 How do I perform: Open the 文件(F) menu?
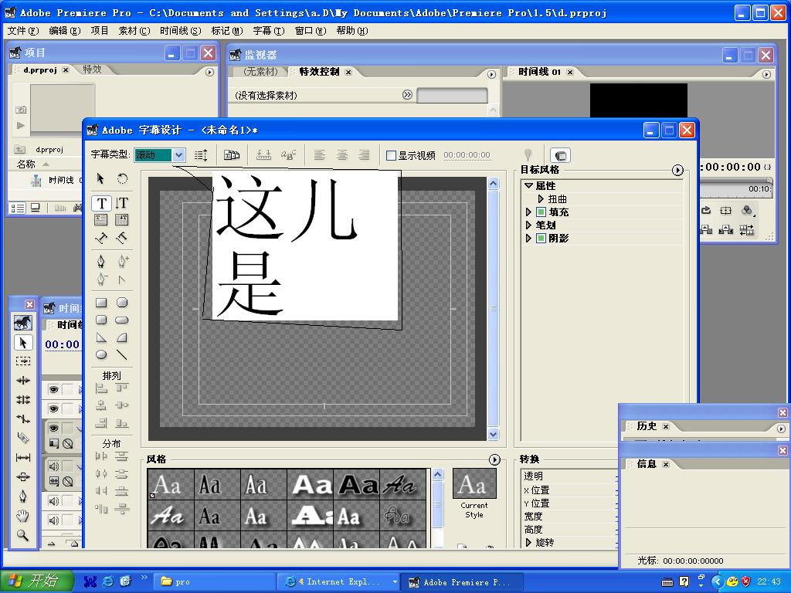[22, 31]
